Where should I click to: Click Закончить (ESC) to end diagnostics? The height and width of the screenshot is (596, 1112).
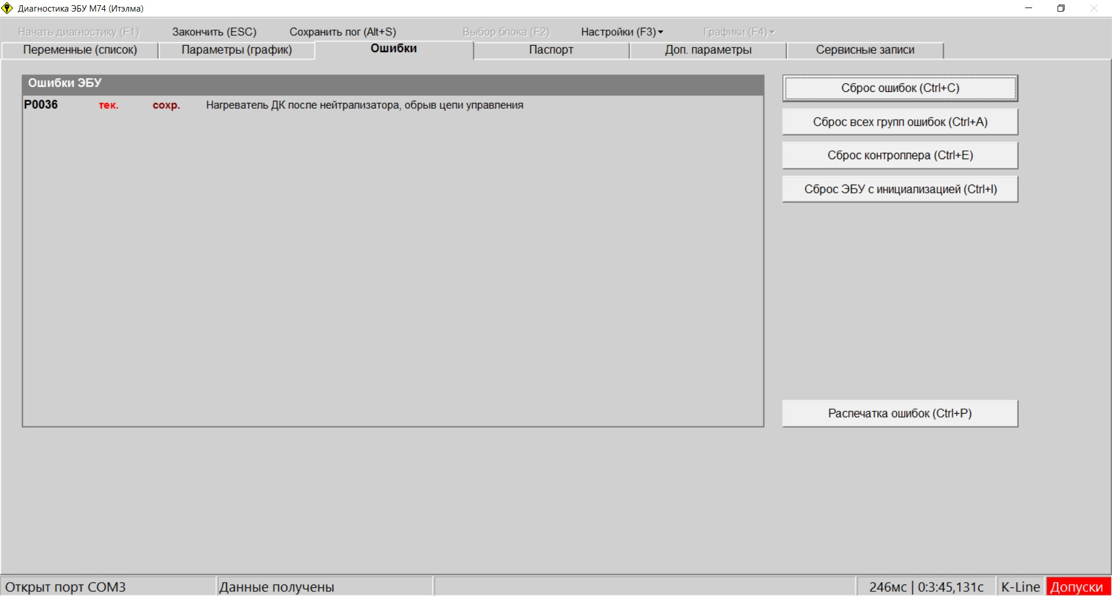[x=214, y=32]
